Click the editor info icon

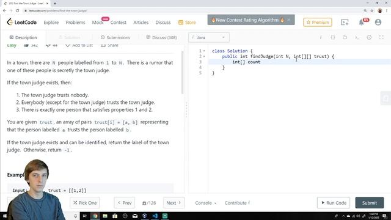321,37
